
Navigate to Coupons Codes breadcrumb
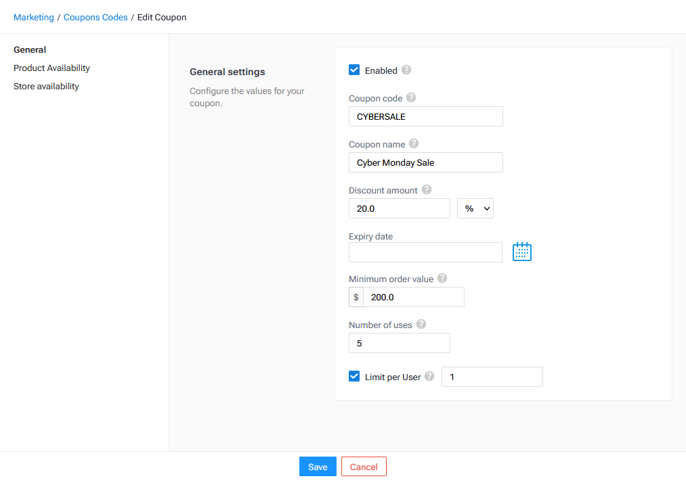coord(95,17)
